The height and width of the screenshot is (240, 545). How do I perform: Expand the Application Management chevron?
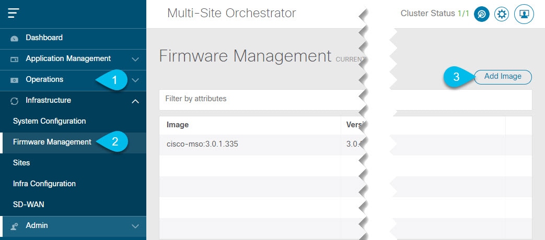tap(135, 59)
